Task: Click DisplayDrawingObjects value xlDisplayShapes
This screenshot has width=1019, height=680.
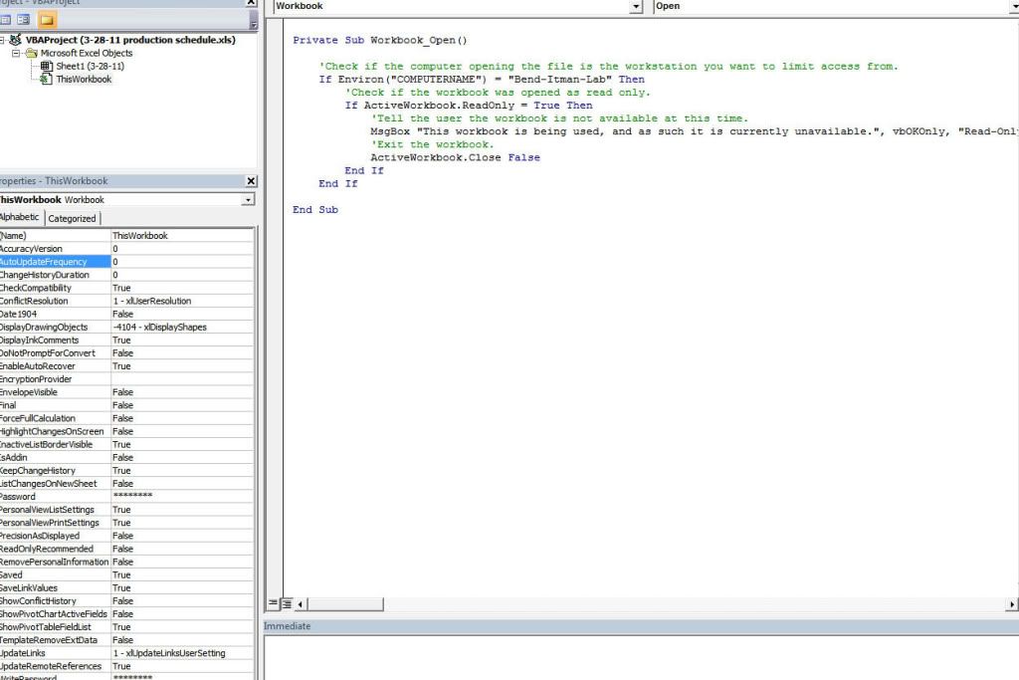Action: tap(160, 327)
